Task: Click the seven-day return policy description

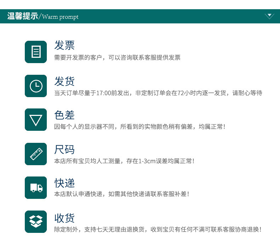Action: [x=158, y=229]
